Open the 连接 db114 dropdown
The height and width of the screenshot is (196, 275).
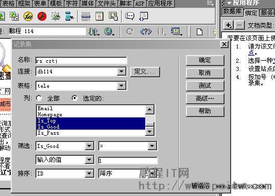point(121,71)
